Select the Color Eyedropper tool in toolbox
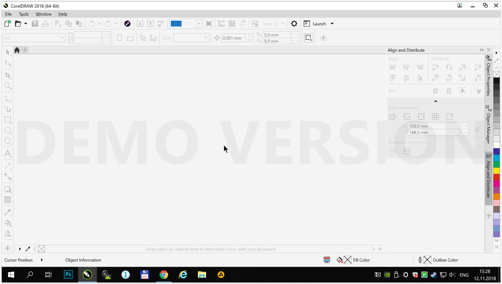 tap(8, 212)
